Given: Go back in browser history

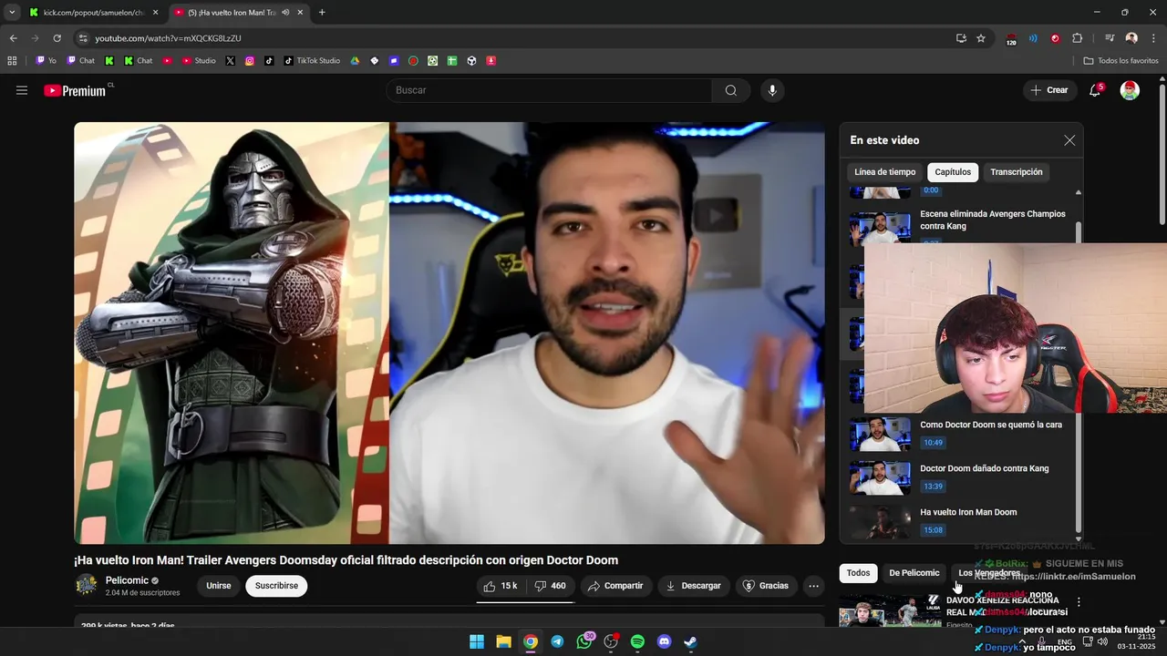Looking at the screenshot, I should (x=13, y=38).
